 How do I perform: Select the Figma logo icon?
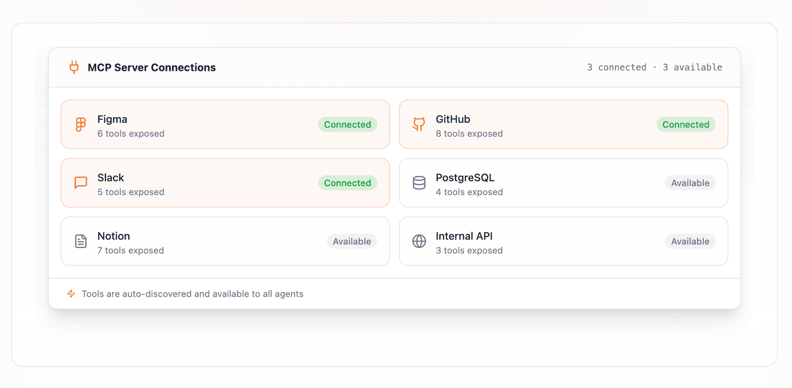point(81,124)
